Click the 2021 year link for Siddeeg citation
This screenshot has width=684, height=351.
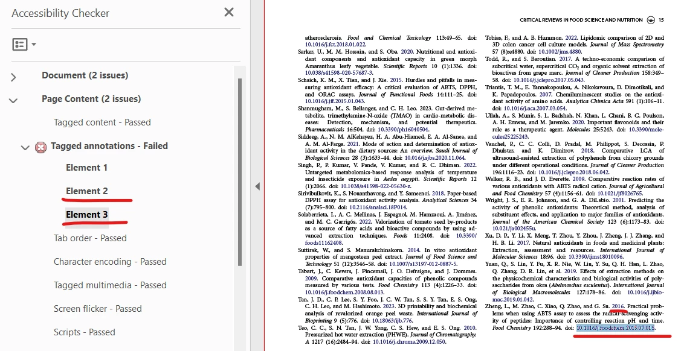point(353,144)
